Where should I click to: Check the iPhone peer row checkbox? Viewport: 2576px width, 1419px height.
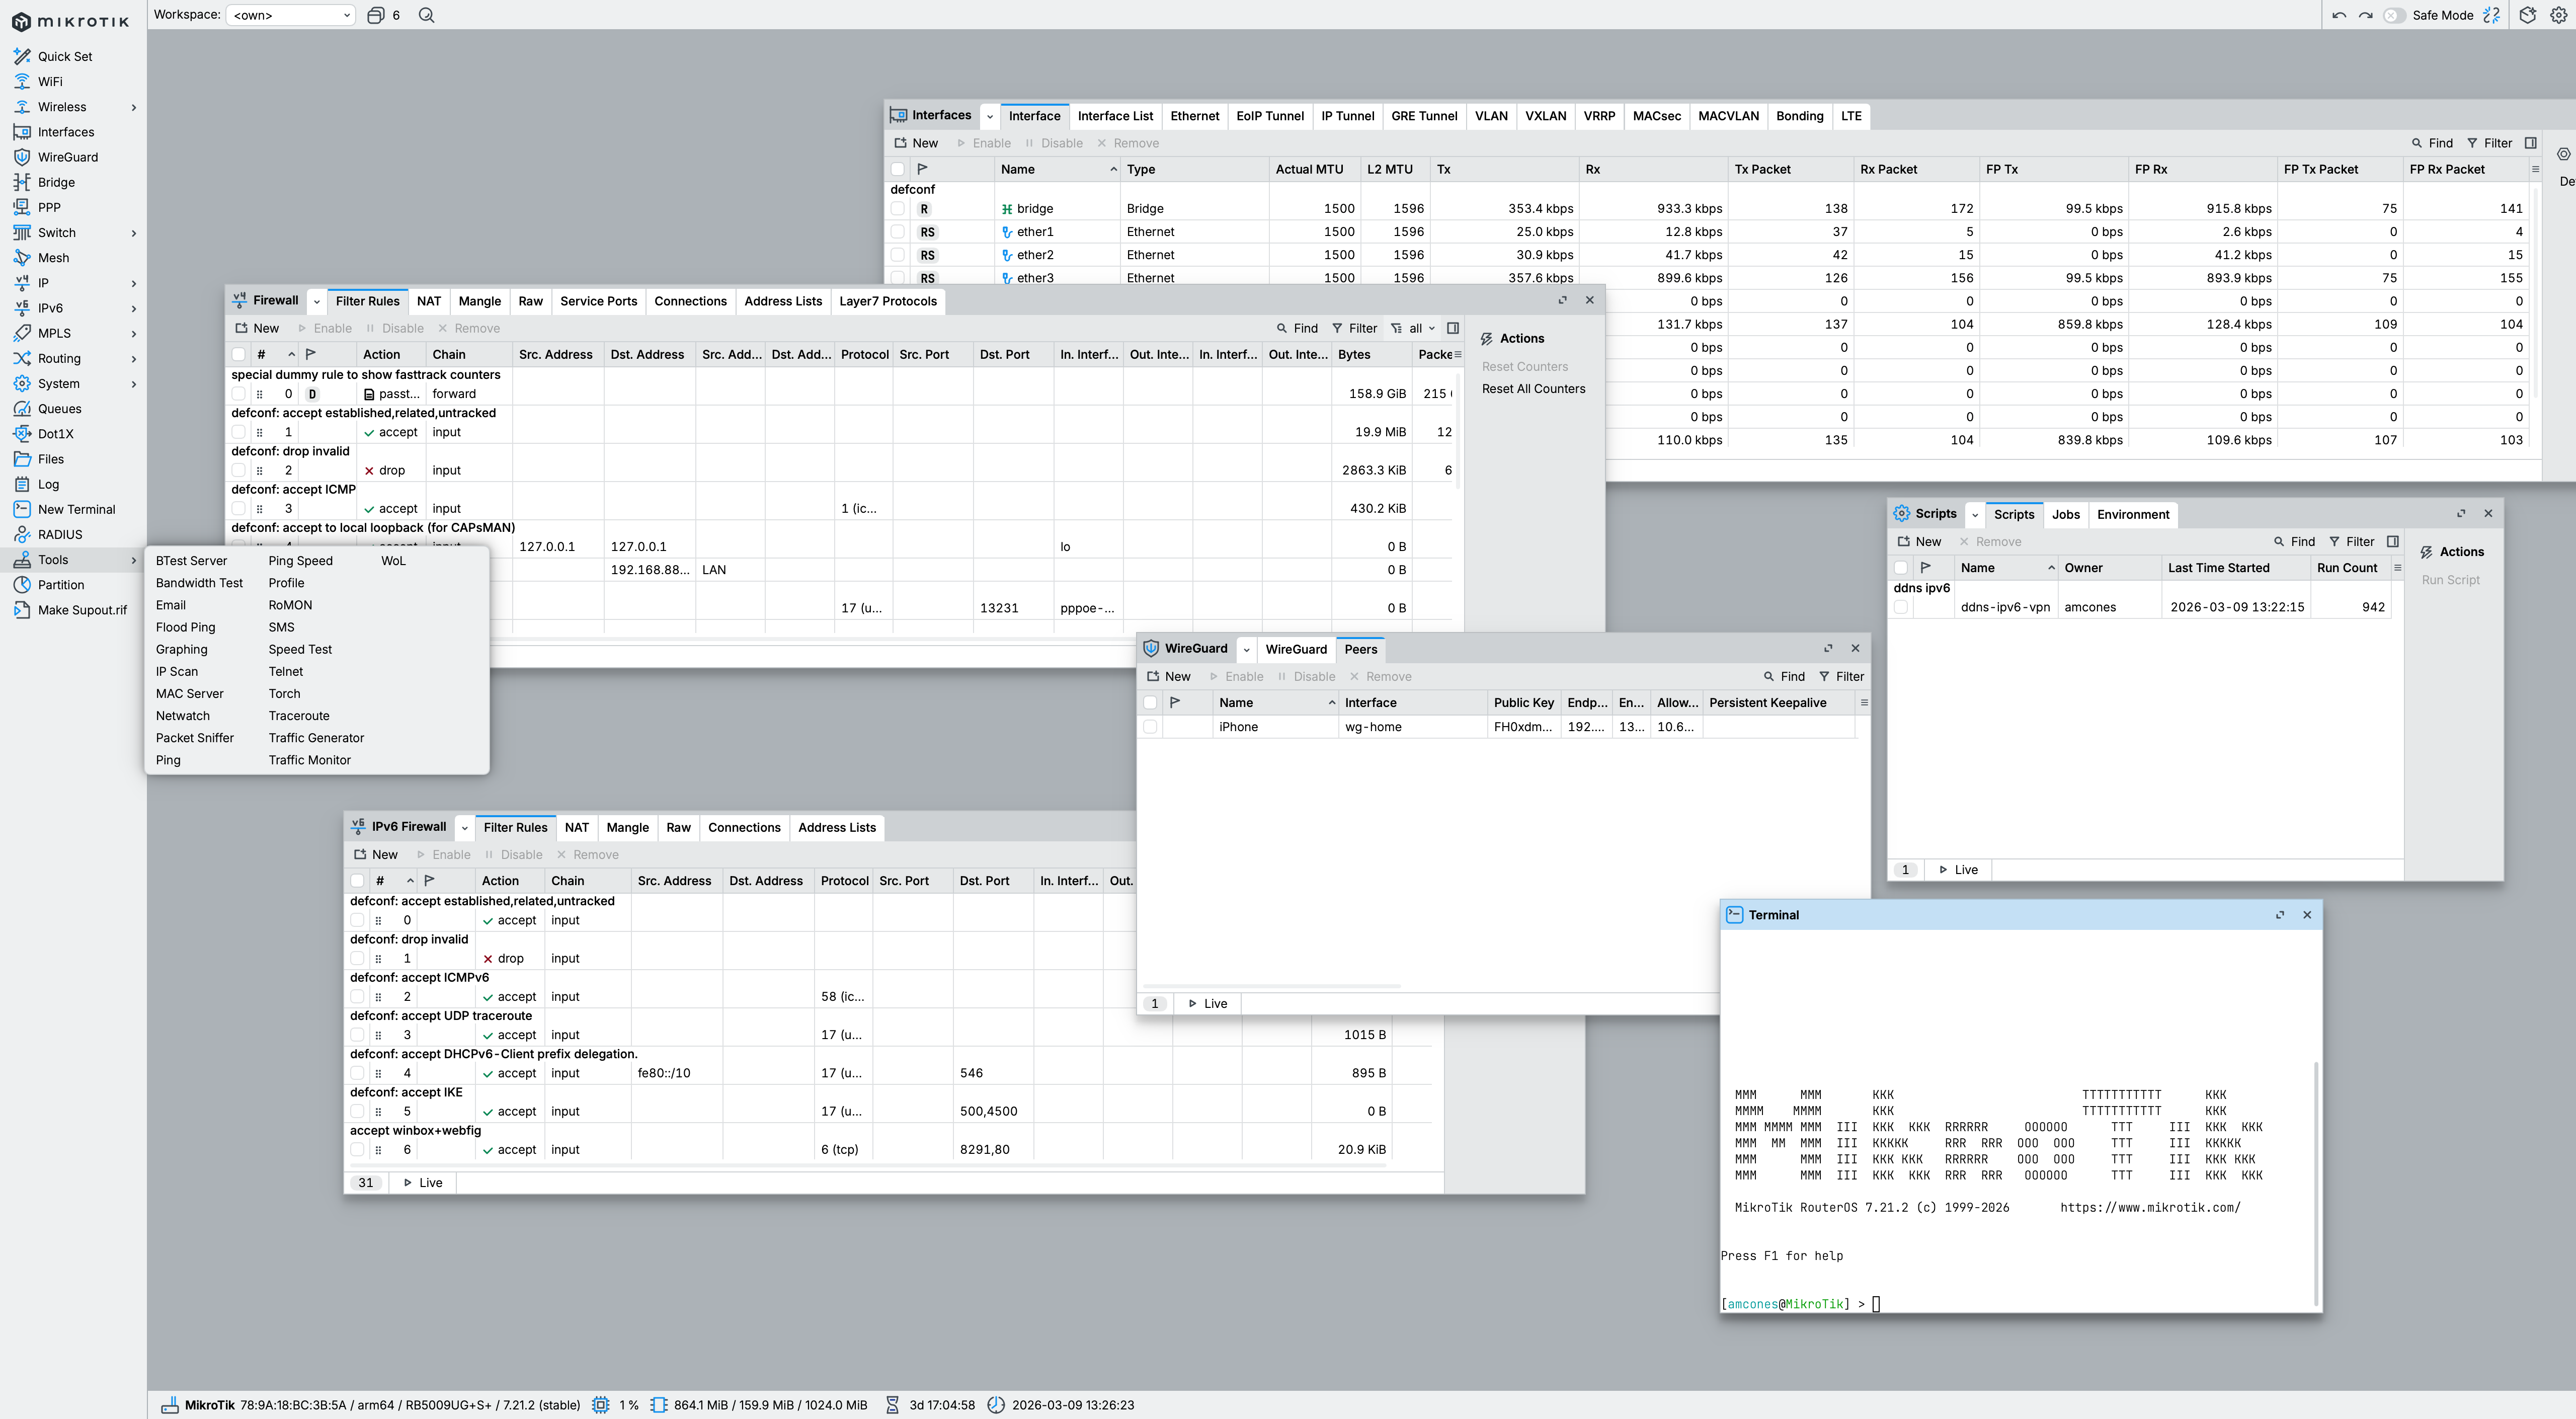pyautogui.click(x=1150, y=727)
